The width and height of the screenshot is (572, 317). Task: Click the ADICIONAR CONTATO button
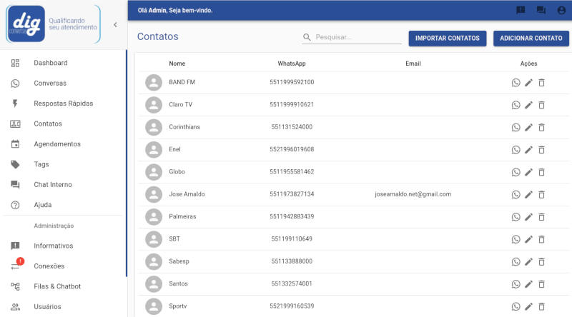pos(531,39)
